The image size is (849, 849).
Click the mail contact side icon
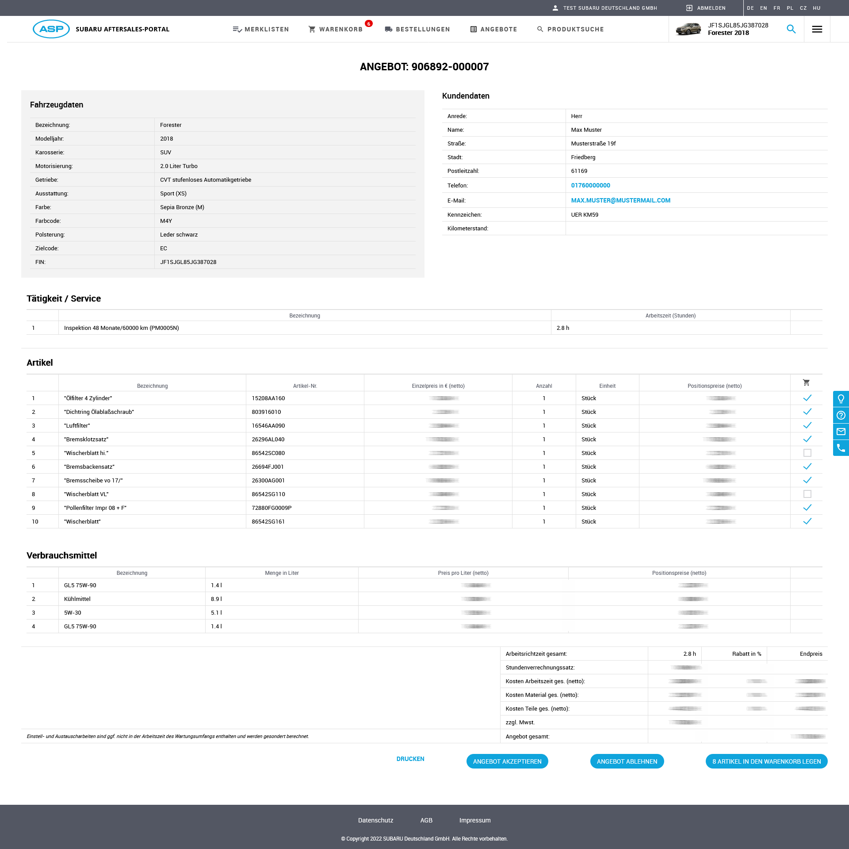click(x=841, y=432)
